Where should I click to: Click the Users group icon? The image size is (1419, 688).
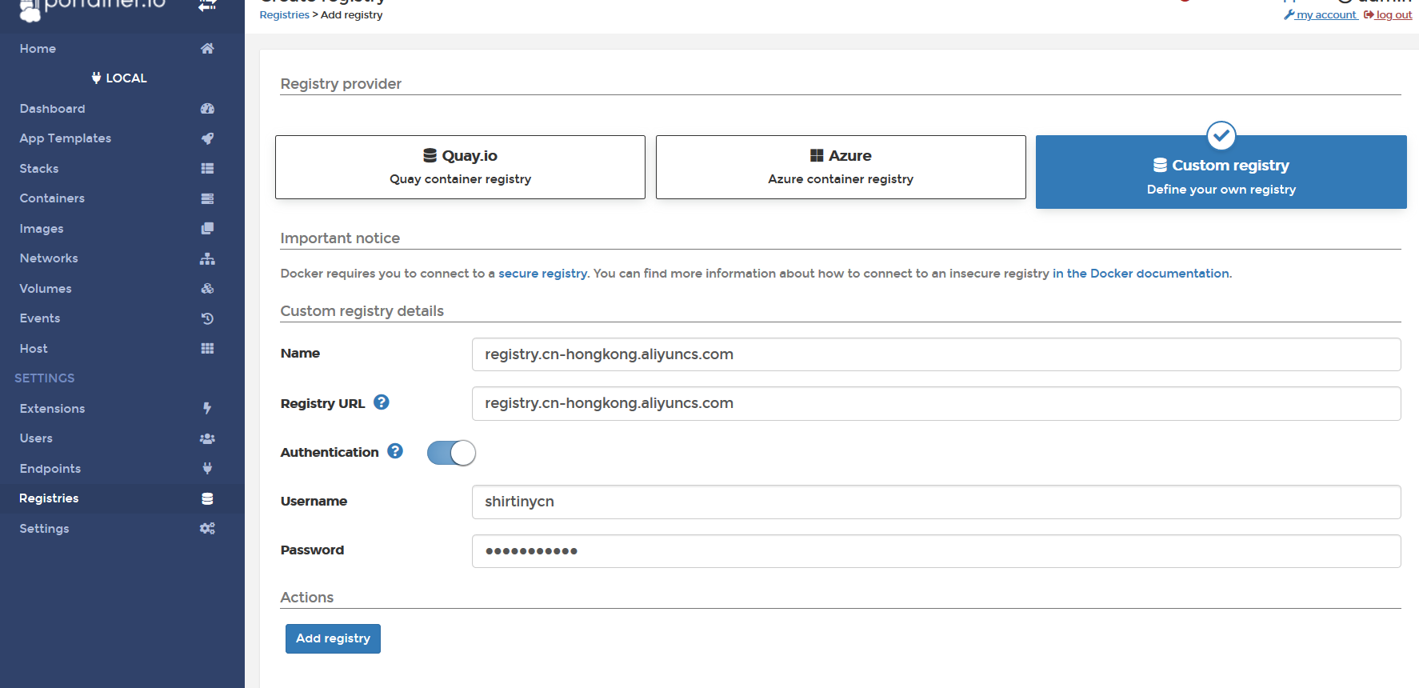pos(207,438)
